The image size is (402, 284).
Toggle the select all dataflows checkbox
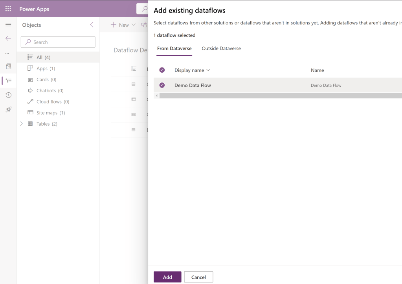point(162,70)
